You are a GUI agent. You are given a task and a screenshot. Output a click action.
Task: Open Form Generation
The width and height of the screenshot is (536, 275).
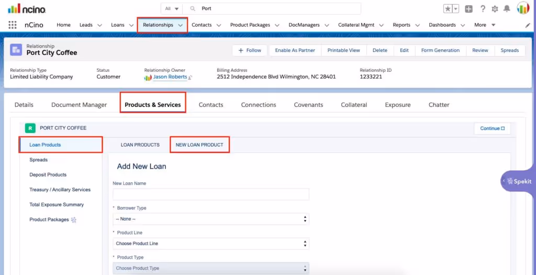coord(440,50)
